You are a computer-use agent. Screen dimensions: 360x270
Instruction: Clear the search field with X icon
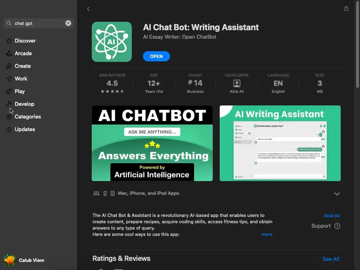pos(68,23)
